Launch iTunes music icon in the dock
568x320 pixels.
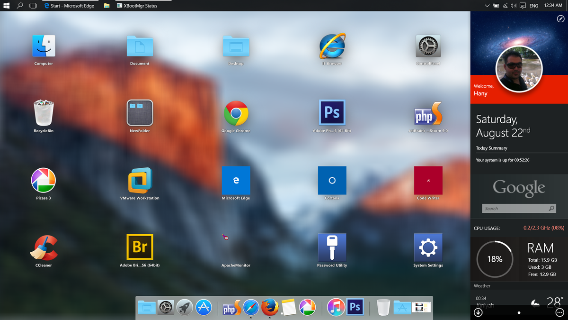[336, 308]
